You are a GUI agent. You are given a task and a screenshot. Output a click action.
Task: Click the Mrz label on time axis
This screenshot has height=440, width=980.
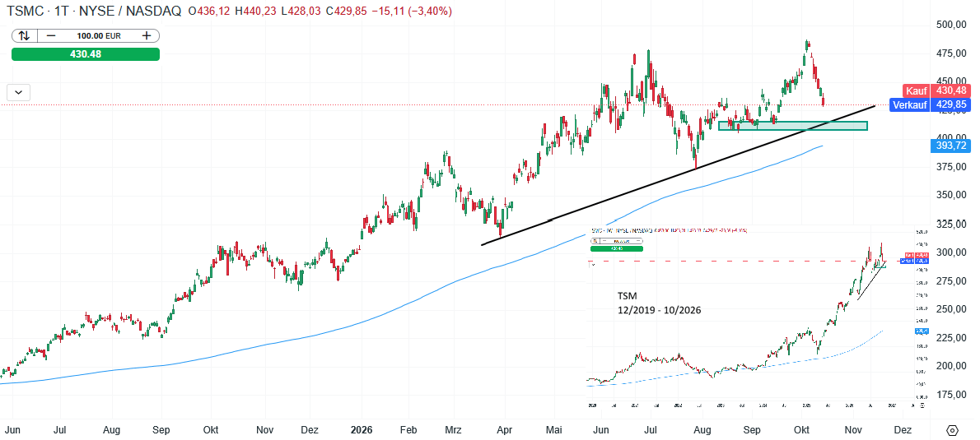coord(453,430)
